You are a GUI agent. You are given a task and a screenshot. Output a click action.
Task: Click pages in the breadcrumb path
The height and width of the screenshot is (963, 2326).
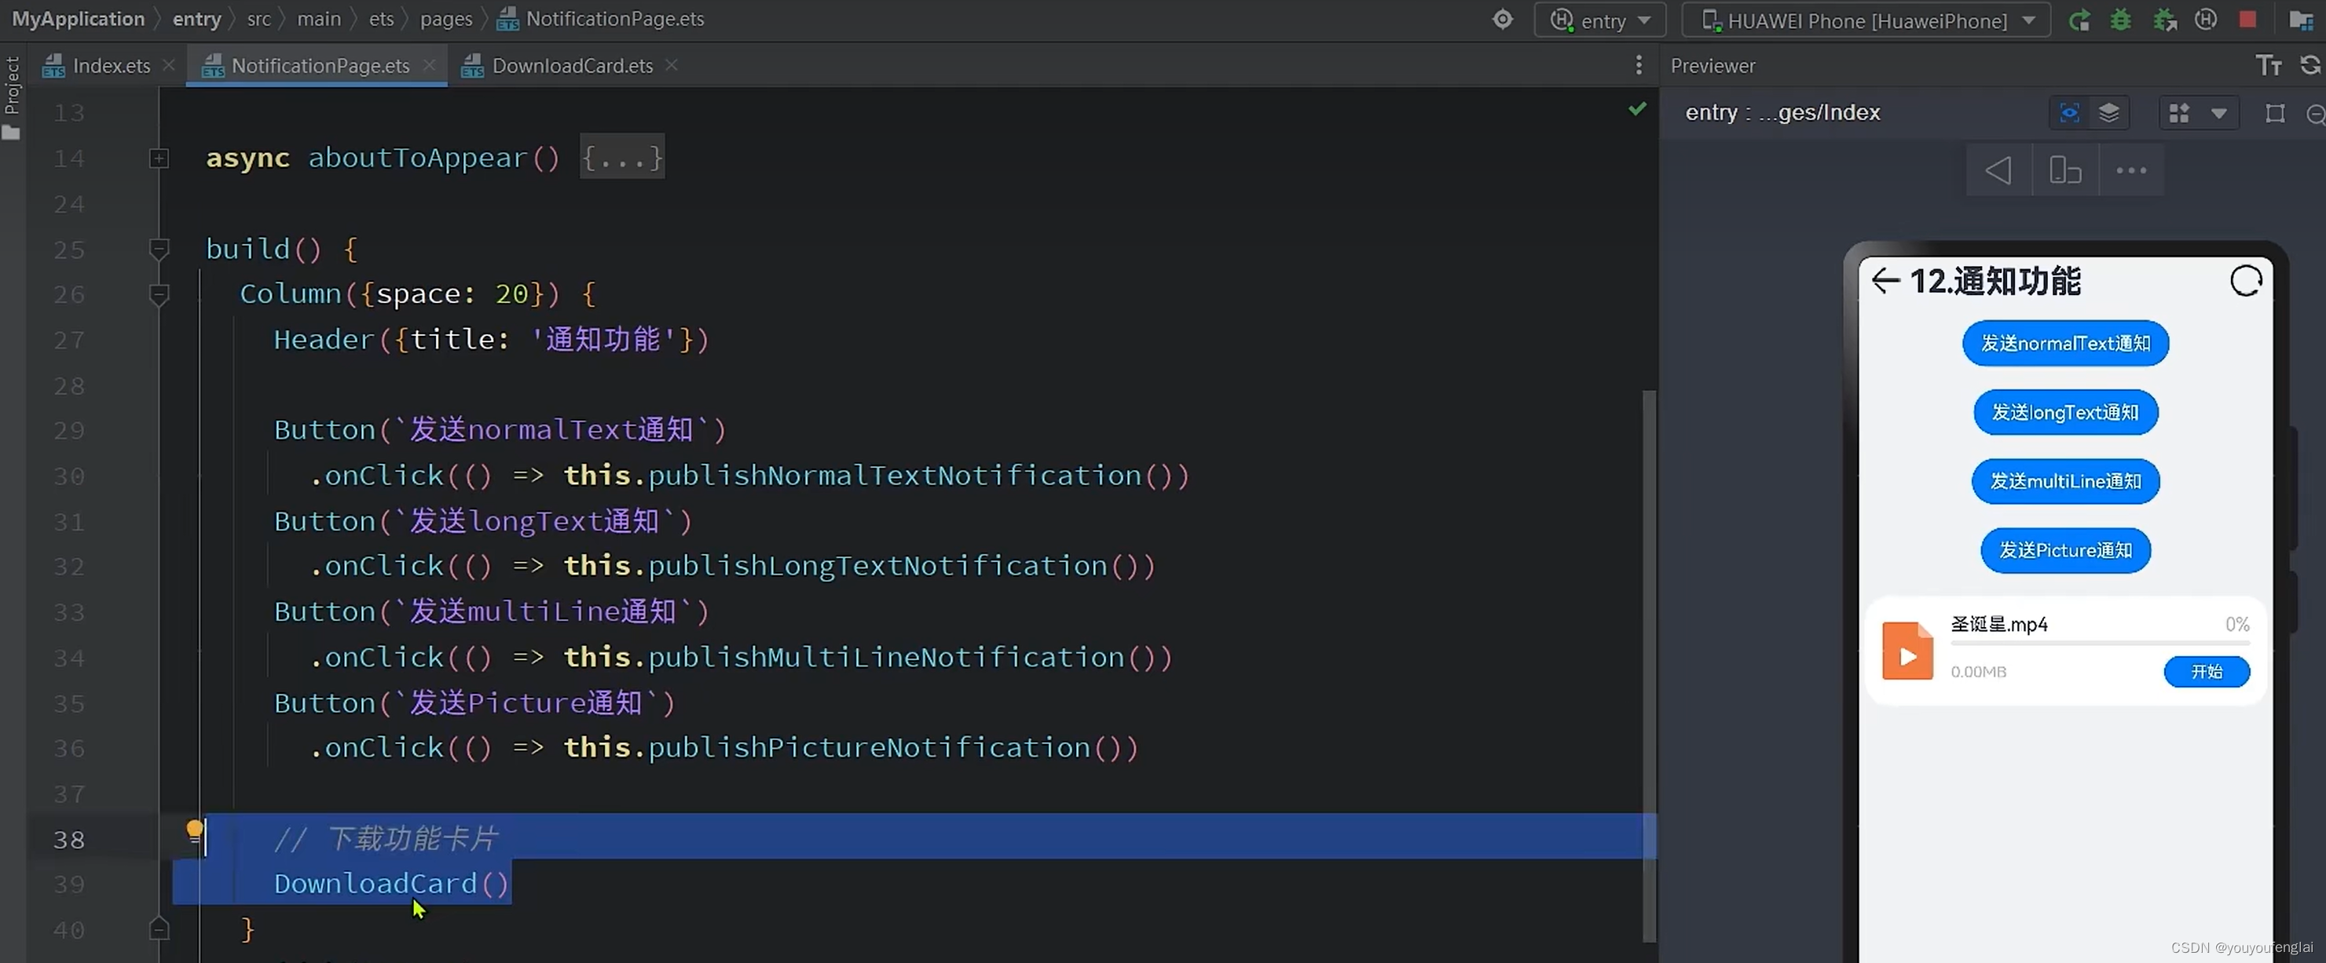pos(446,19)
